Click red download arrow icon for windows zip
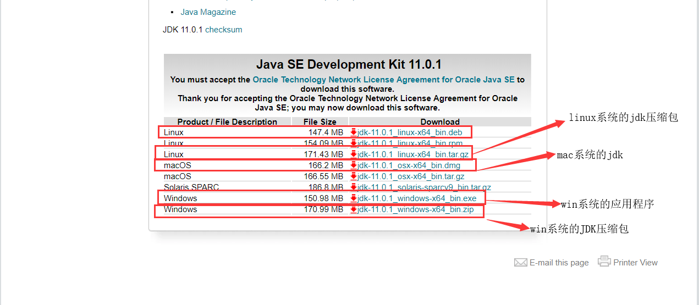 click(x=354, y=209)
